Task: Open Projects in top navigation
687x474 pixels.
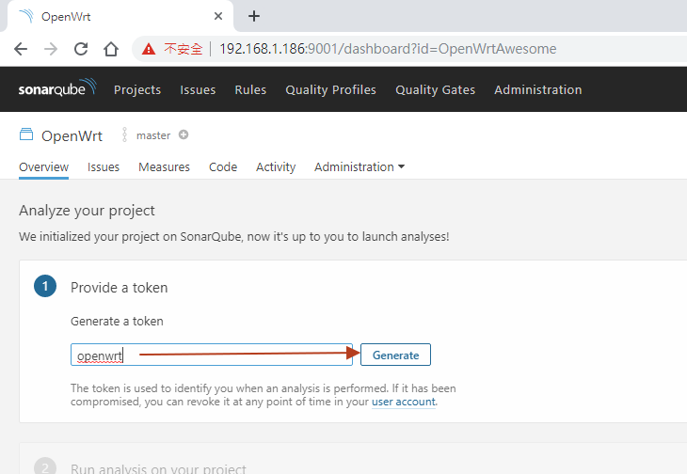Action: point(137,89)
